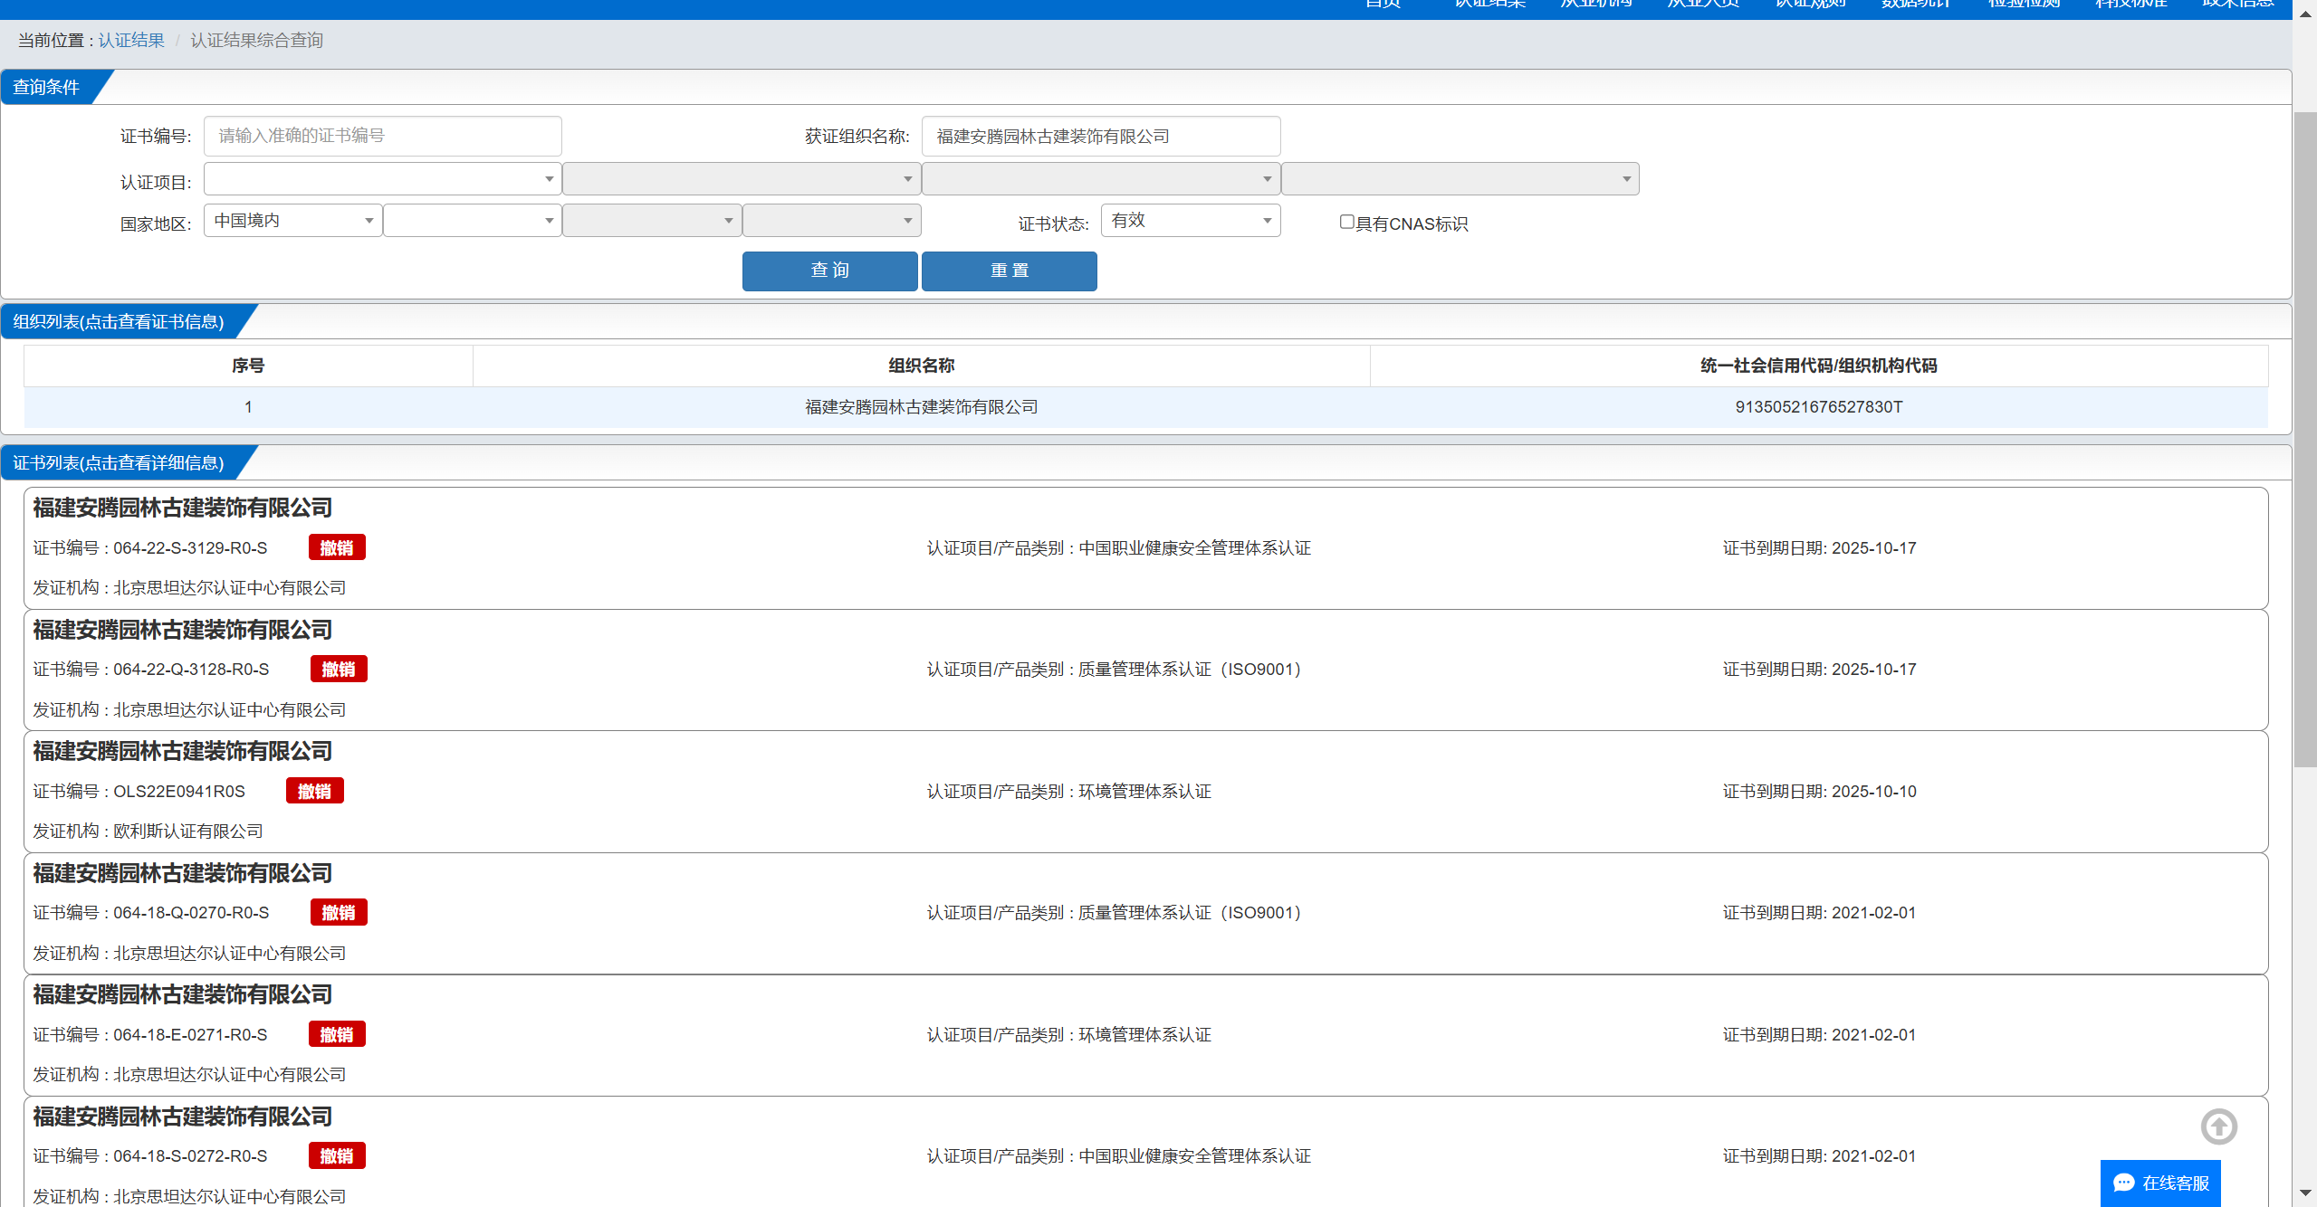Open the first 认证项目 dropdown
This screenshot has width=2317, height=1207.
[381, 179]
